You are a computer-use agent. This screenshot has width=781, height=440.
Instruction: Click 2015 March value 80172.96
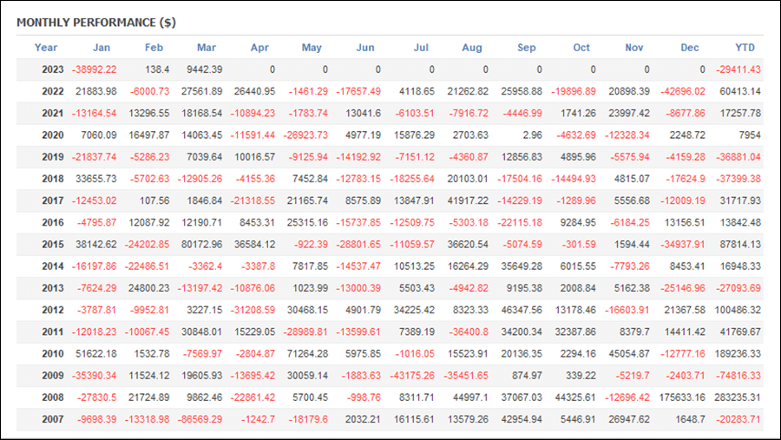click(201, 245)
